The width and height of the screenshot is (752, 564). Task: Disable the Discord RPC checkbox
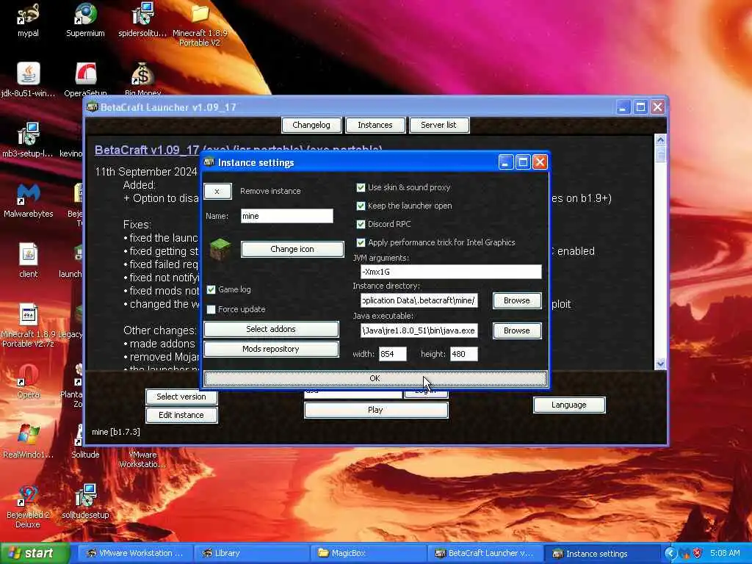click(x=361, y=224)
